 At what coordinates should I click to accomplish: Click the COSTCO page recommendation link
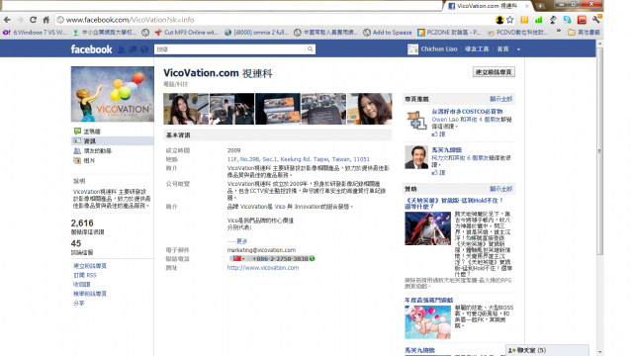tap(467, 112)
